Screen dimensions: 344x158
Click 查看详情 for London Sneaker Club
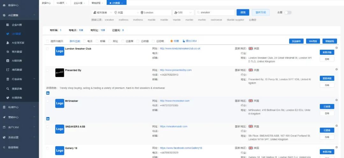327,52
